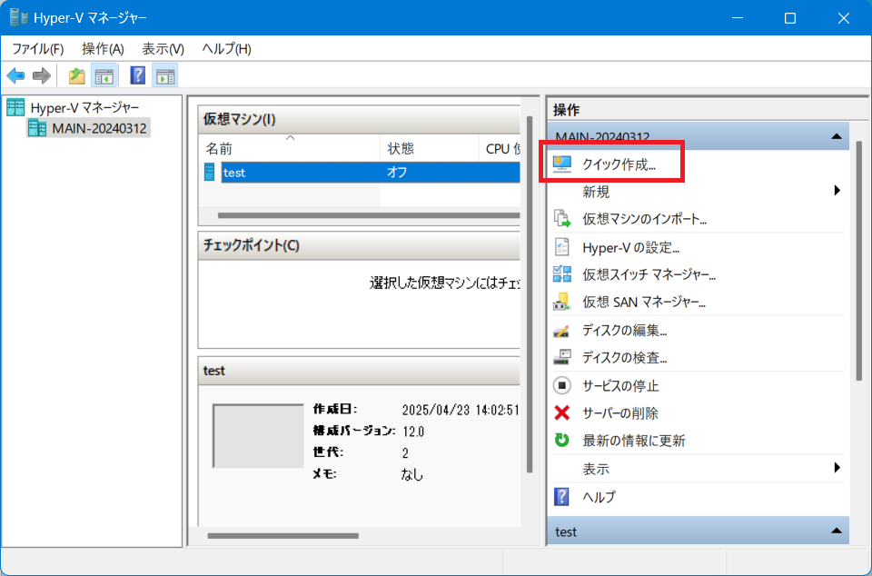Click the Forward arrow toolbar icon
Image resolution: width=872 pixels, height=576 pixels.
click(x=42, y=75)
